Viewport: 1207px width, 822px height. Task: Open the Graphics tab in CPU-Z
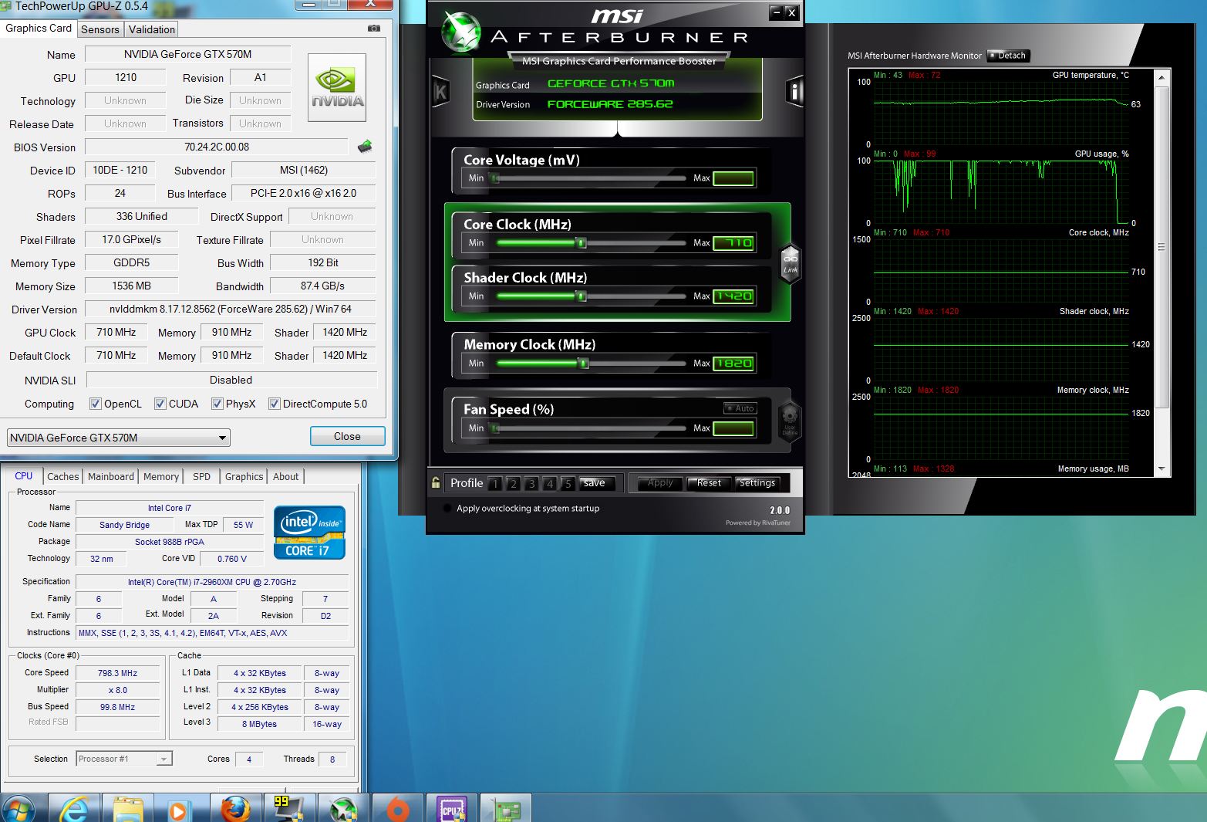tap(244, 477)
